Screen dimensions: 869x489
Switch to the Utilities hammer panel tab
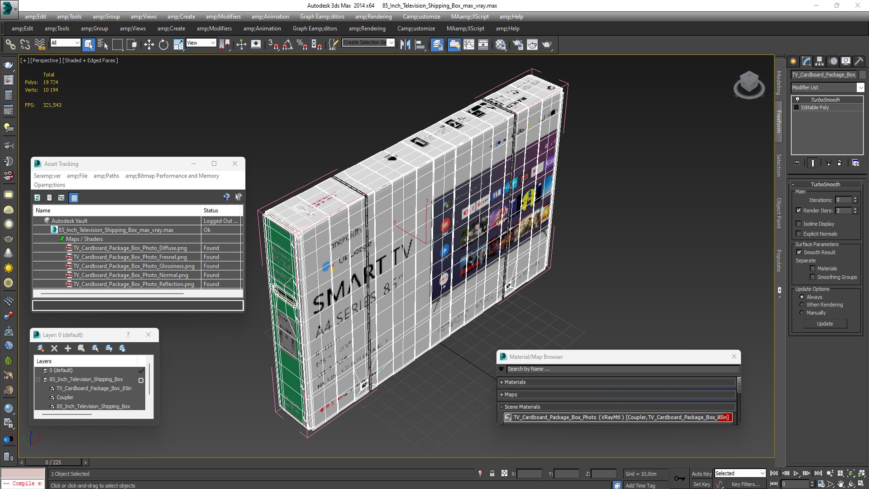coord(859,61)
